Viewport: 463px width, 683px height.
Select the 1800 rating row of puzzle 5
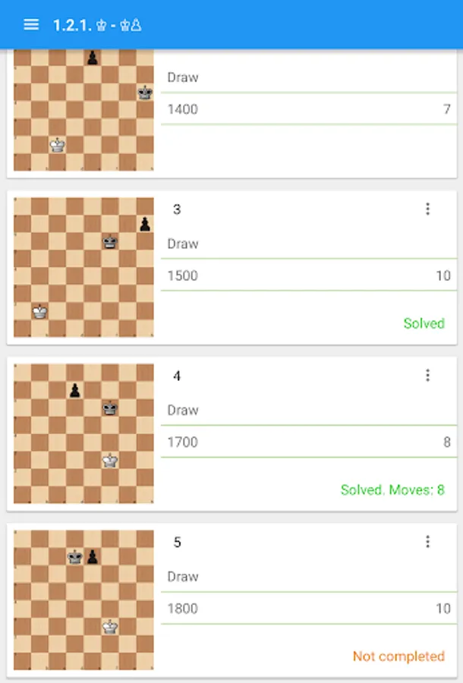click(x=309, y=608)
